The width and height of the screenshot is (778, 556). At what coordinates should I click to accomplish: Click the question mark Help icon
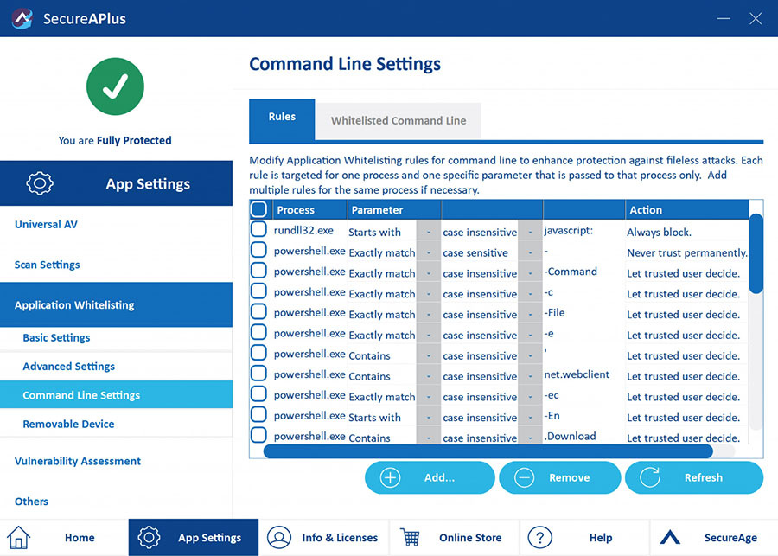point(539,537)
